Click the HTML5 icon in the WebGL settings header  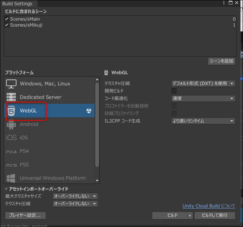tap(106, 72)
